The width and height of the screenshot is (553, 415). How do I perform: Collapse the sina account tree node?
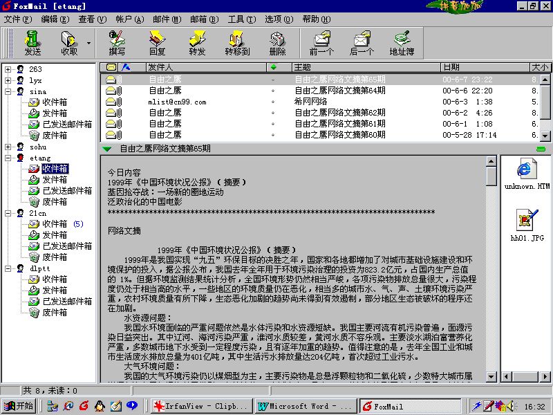click(x=8, y=91)
